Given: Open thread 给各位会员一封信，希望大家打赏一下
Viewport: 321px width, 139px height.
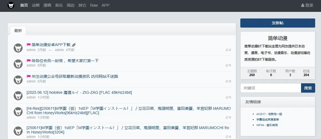Looking at the screenshot, I should click(65, 61).
